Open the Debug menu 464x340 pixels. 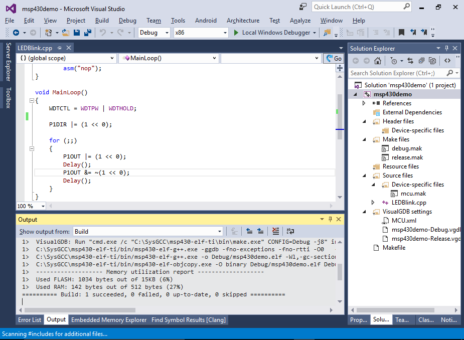point(127,21)
